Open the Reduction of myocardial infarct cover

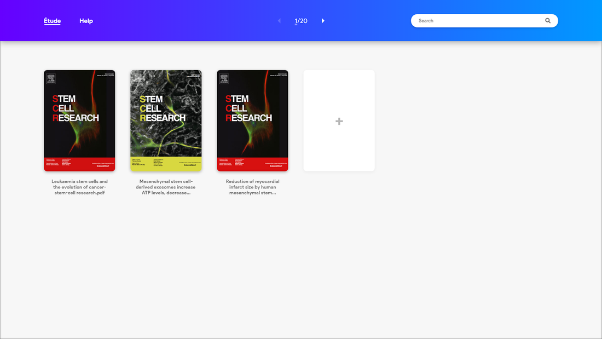253,120
